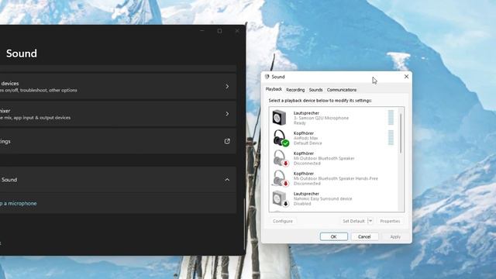This screenshot has width=496, height=279.
Task: Collapse the Sound section in Settings
Action: pos(227,180)
